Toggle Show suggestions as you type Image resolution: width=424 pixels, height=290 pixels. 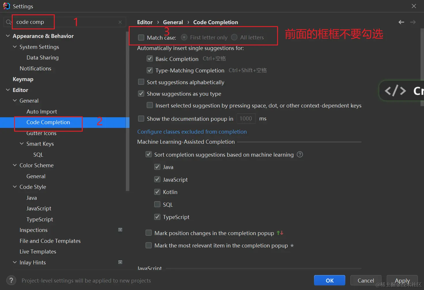[x=141, y=93]
